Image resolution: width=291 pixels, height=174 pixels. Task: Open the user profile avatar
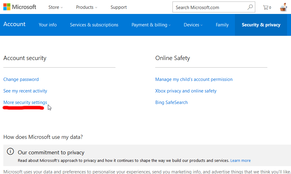[283, 7]
